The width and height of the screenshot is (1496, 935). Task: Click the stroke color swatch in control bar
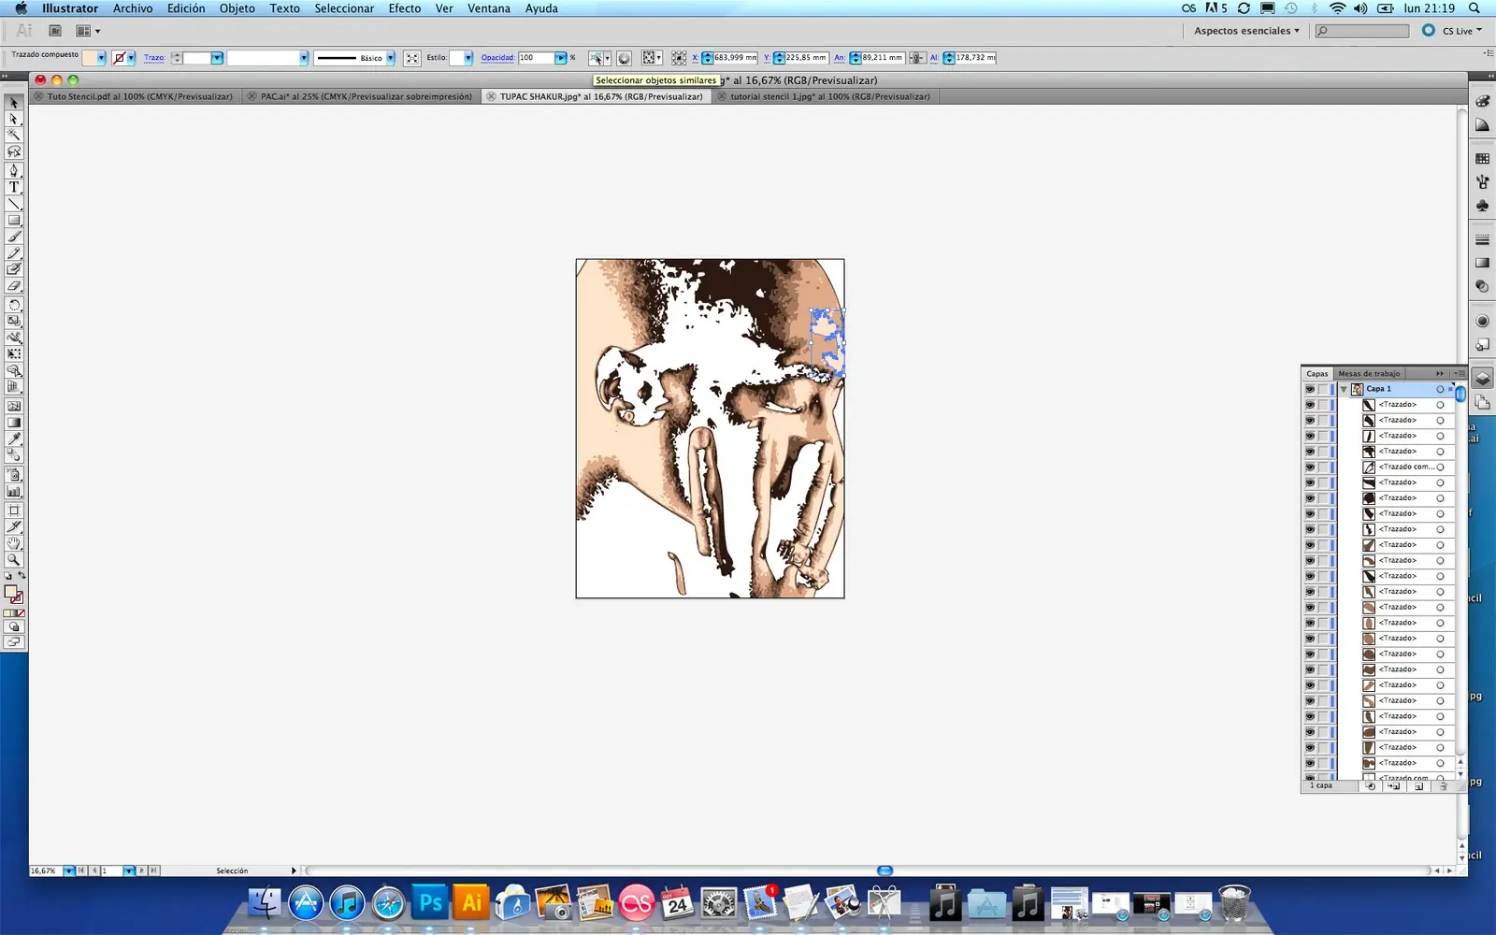pos(119,58)
